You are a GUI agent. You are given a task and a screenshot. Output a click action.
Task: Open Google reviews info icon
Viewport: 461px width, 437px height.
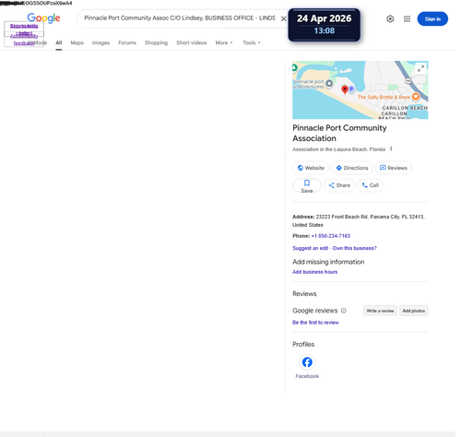point(344,311)
